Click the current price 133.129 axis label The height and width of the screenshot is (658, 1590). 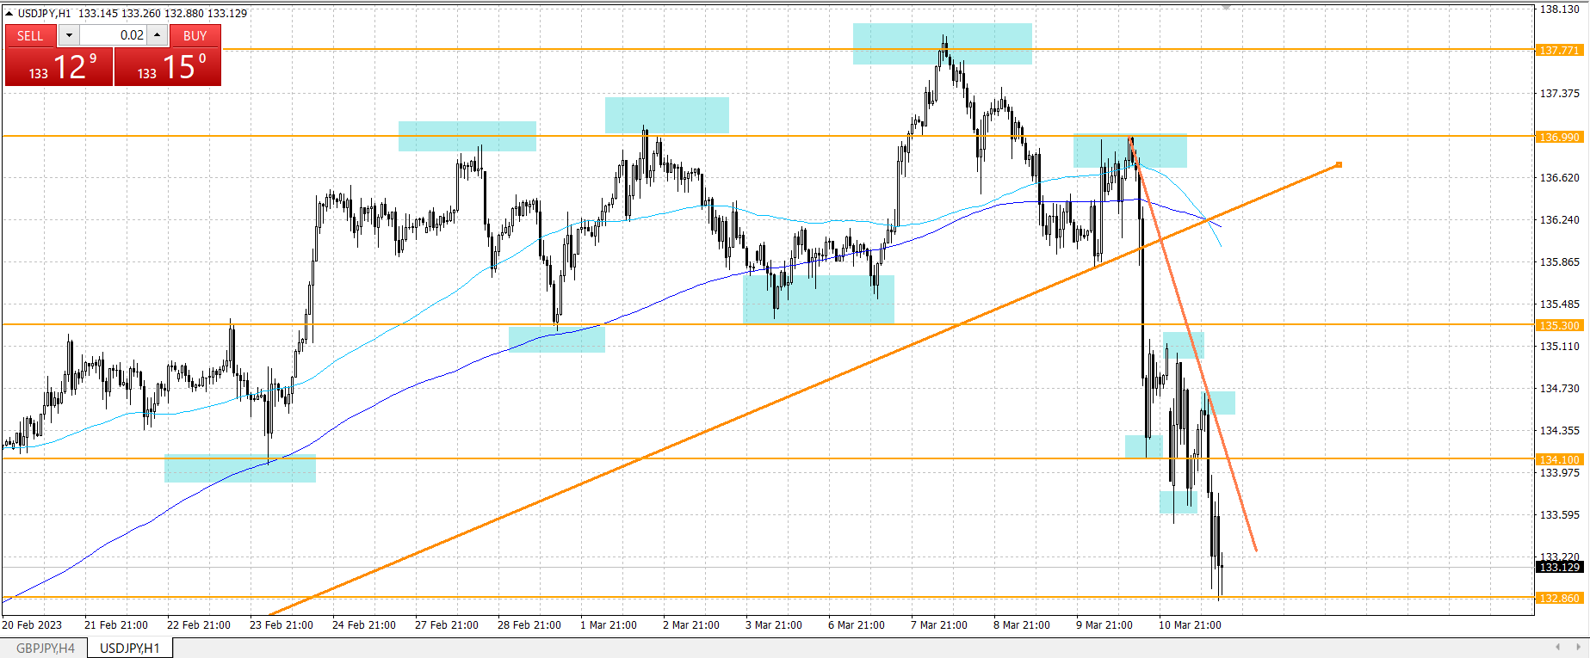click(1560, 567)
